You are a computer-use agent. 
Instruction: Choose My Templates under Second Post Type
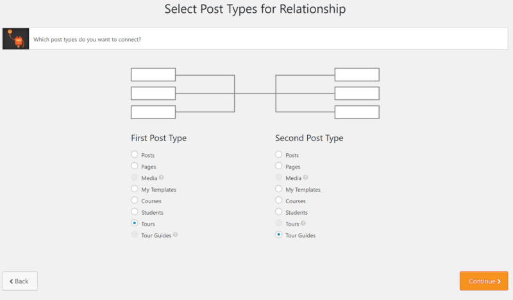[x=279, y=188]
